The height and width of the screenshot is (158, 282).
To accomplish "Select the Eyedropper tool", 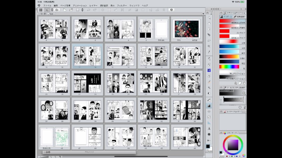I will pyautogui.click(x=209, y=52).
